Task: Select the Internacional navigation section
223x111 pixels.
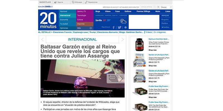Action: pos(65,16)
